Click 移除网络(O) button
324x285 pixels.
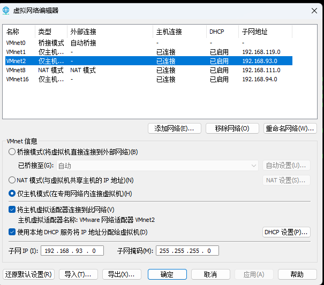(x=232, y=128)
